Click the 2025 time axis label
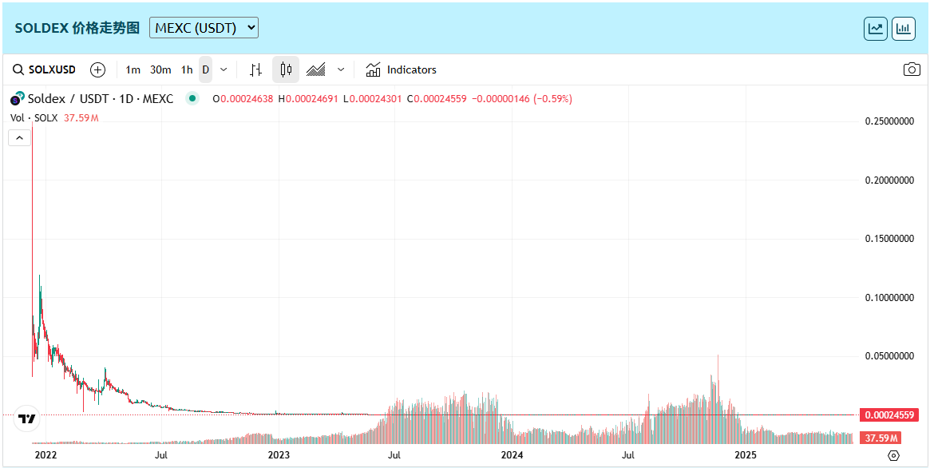The height and width of the screenshot is (468, 930). [746, 455]
